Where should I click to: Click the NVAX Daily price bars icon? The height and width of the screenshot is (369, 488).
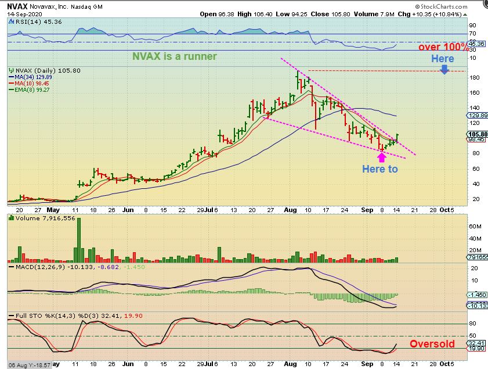11,70
